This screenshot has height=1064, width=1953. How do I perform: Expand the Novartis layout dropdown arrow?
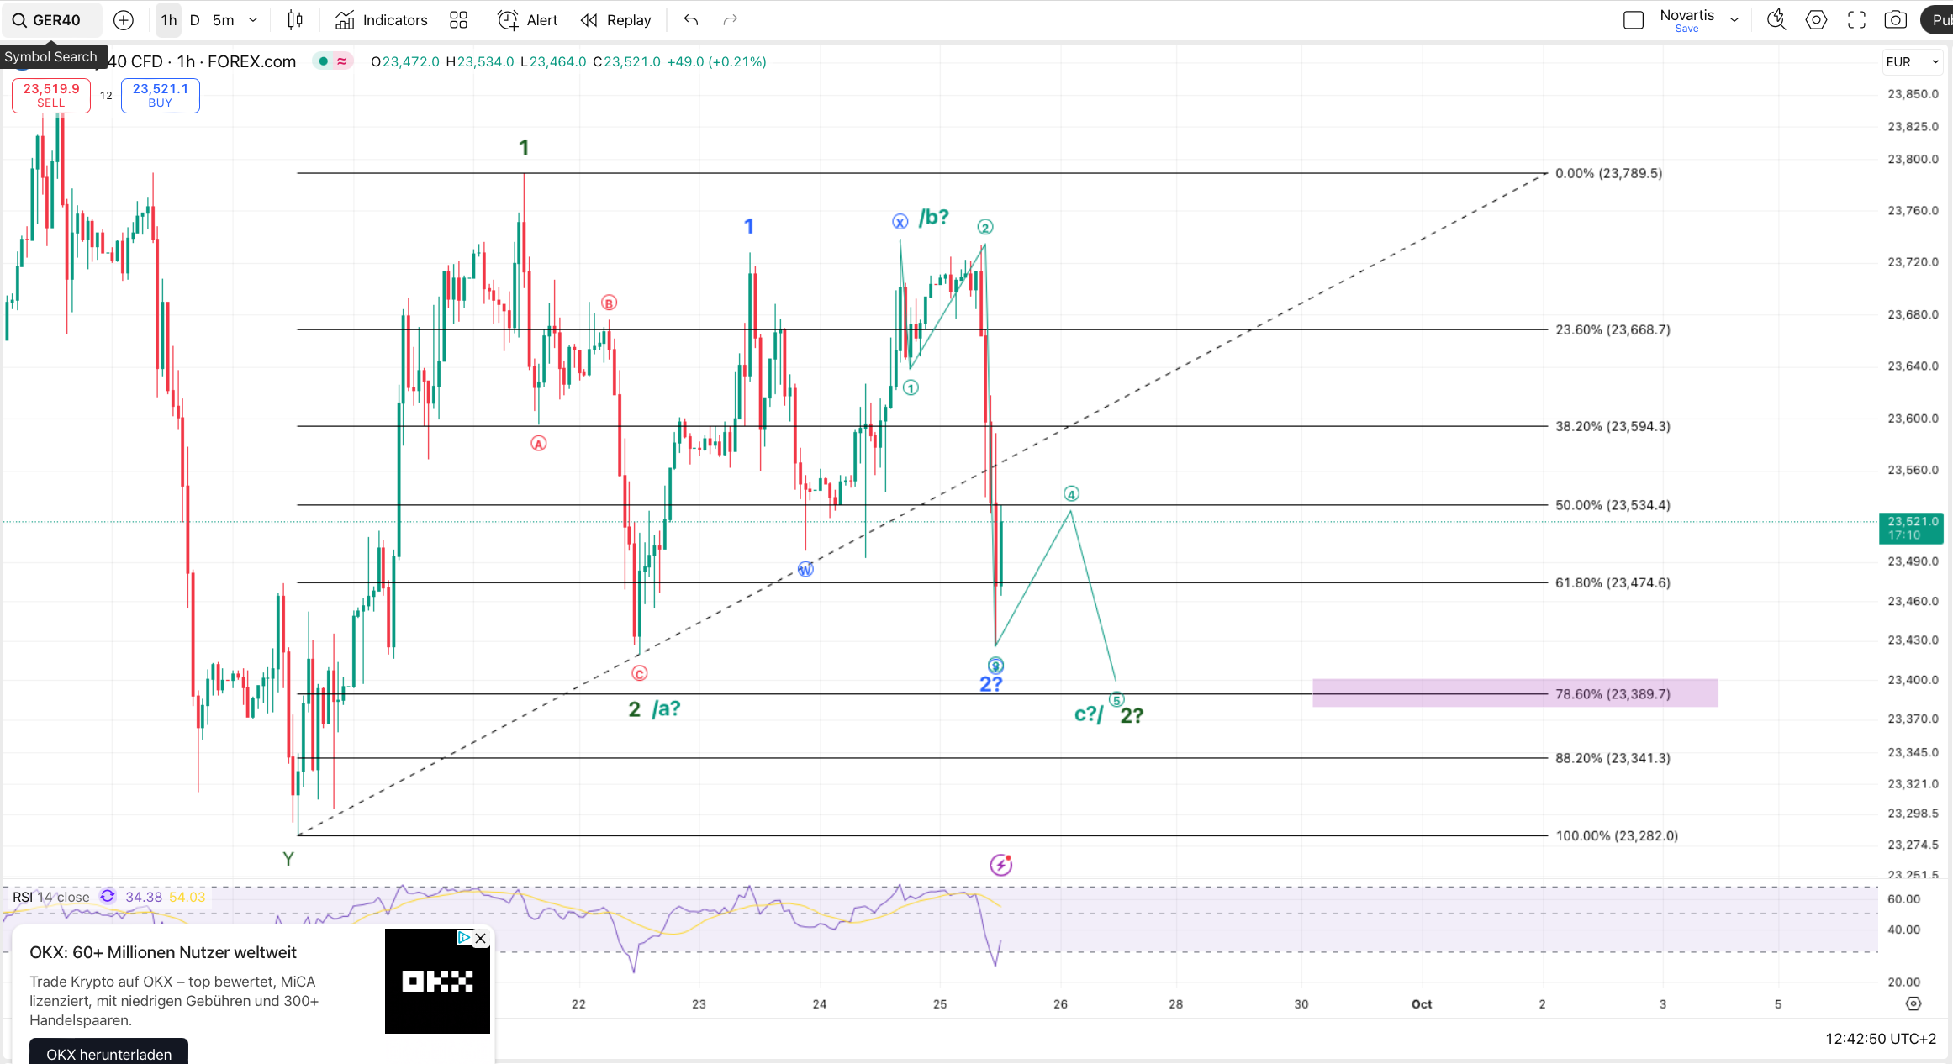click(1734, 20)
